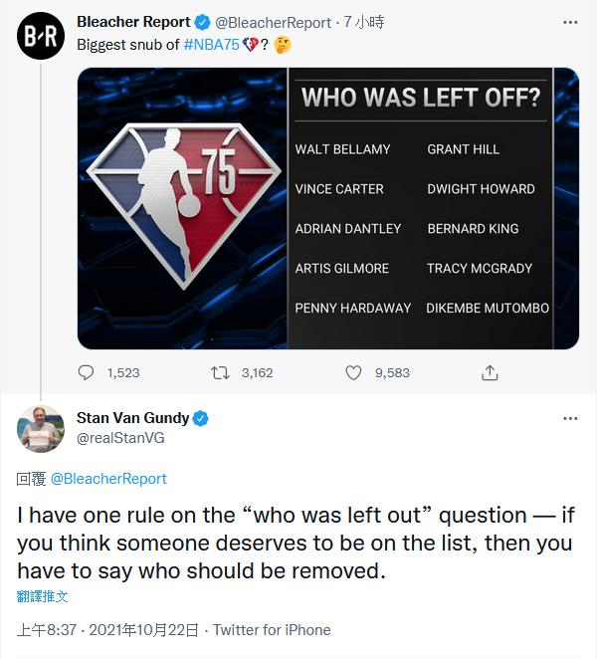Viewport: 598px width, 659px height.
Task: Open the Who Was Left Off image
Action: point(328,208)
